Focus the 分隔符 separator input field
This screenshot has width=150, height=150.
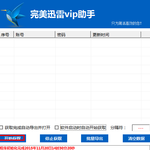(141, 128)
